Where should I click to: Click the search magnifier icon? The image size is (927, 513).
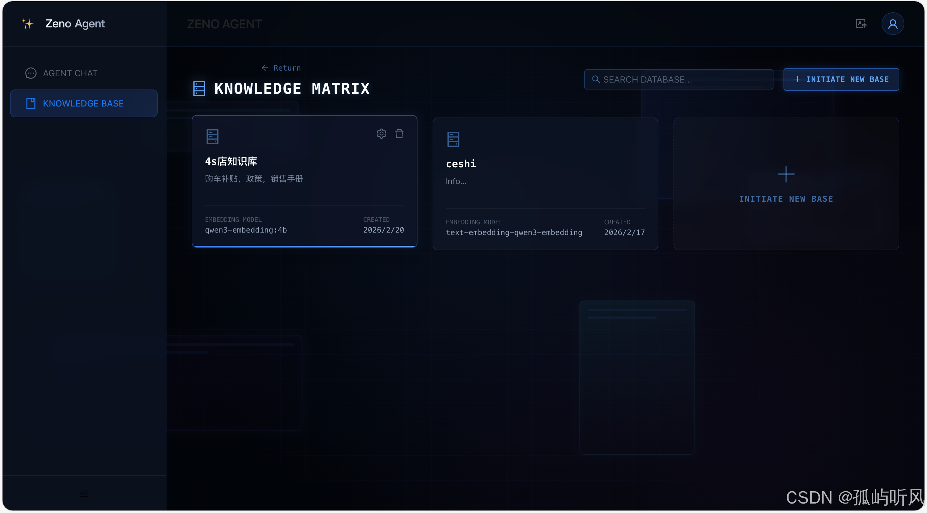click(x=596, y=79)
